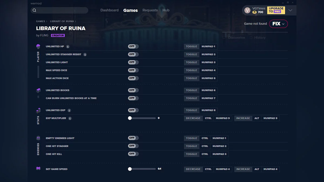Screen dimensions: 324x182
Task: Click the Unlimited Light hotkey toggle button
Action: pyautogui.click(x=192, y=62)
